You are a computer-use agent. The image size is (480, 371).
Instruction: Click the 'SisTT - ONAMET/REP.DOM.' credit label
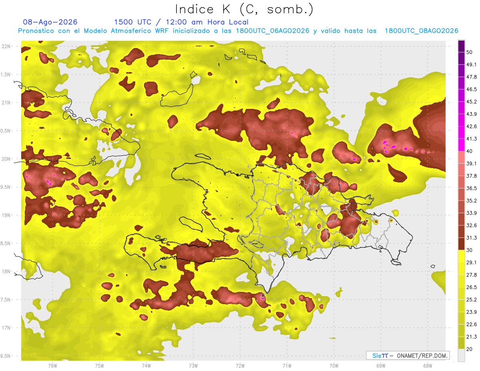point(408,355)
